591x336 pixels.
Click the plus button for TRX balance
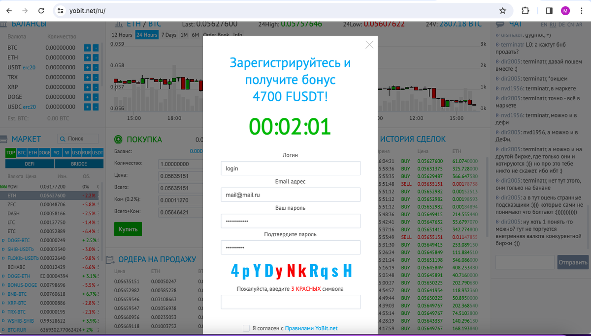87,77
